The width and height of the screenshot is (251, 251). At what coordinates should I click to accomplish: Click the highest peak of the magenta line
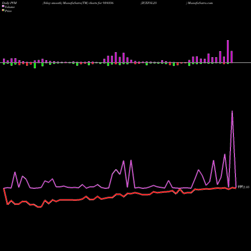(x=232, y=111)
